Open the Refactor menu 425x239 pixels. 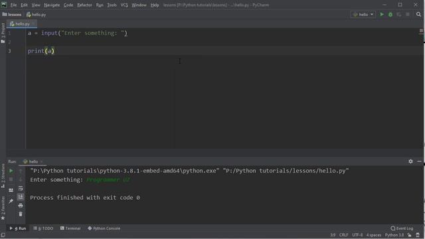click(x=84, y=5)
